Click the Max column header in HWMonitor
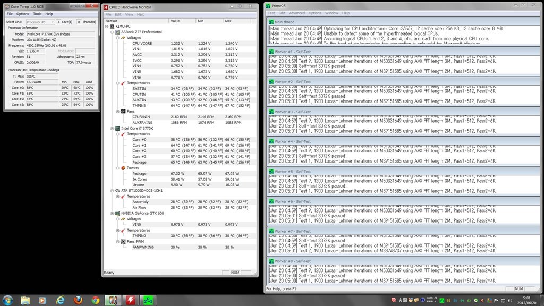This screenshot has height=306, width=544. pos(237,21)
